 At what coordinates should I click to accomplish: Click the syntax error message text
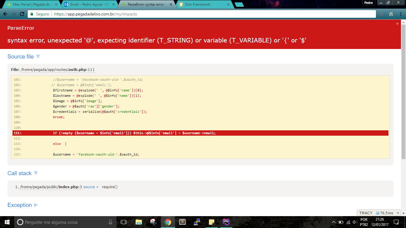[157, 40]
